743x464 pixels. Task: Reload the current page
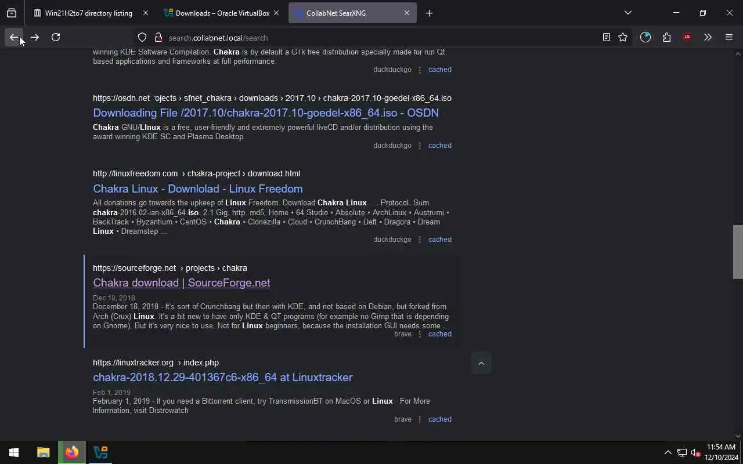click(x=56, y=37)
